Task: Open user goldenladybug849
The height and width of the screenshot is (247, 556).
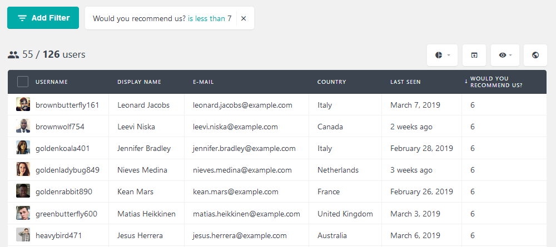Action: 67,170
